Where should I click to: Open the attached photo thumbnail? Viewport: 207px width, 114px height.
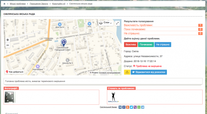(10, 97)
